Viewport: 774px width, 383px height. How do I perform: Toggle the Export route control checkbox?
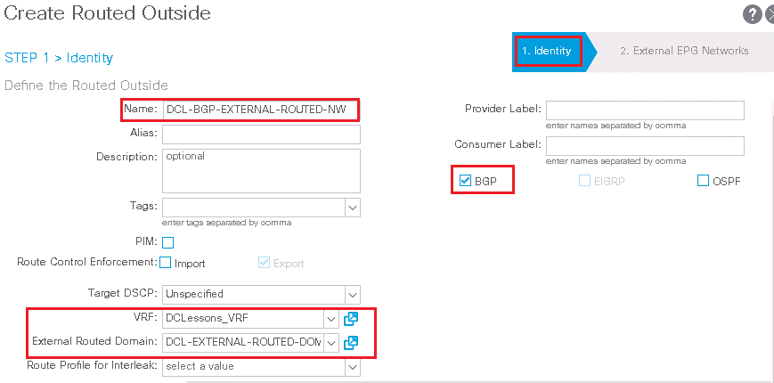[x=265, y=263]
